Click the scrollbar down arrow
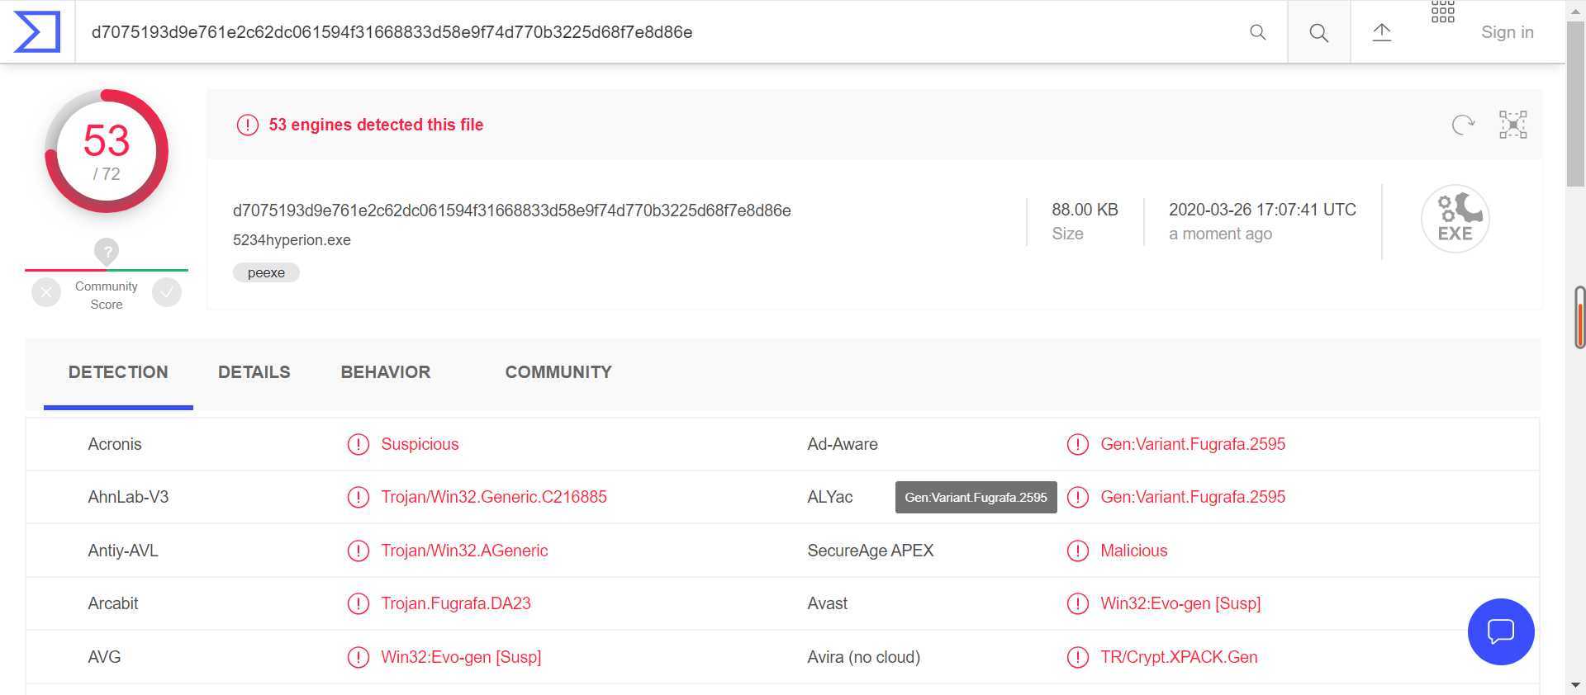Screen dimensions: 1586x695 pyautogui.click(x=1575, y=685)
